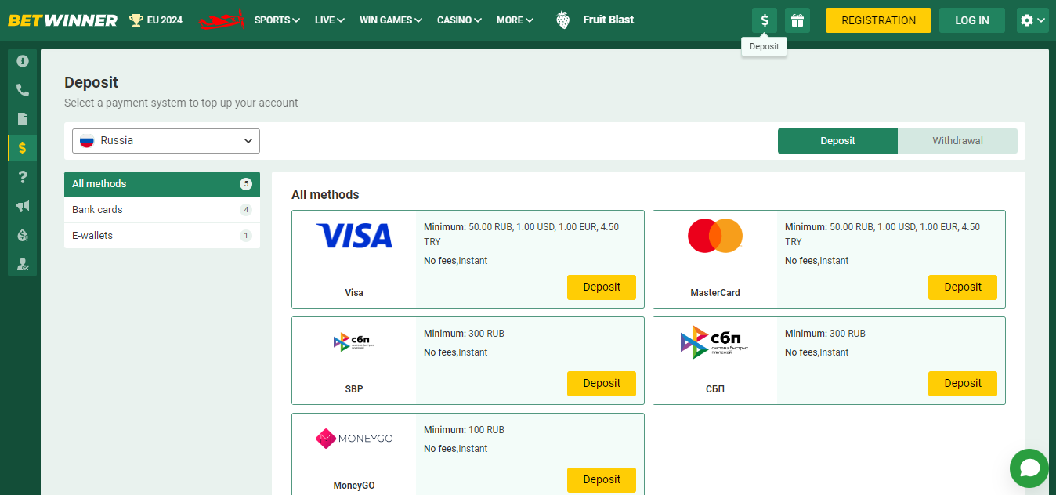Open the Russia country dropdown

click(166, 141)
